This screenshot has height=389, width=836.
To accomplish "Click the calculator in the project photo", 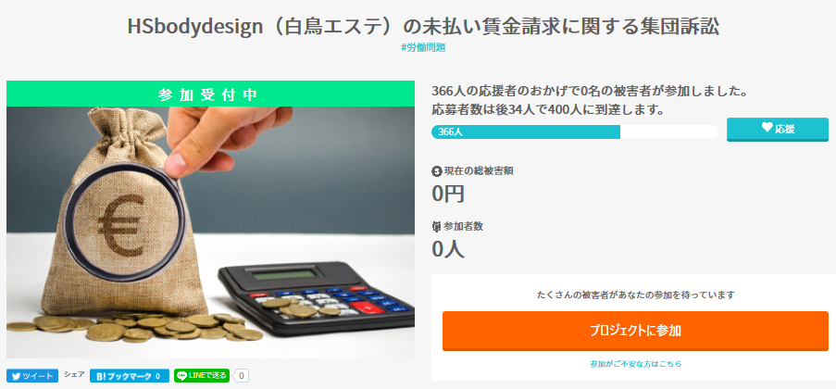I will [317, 296].
